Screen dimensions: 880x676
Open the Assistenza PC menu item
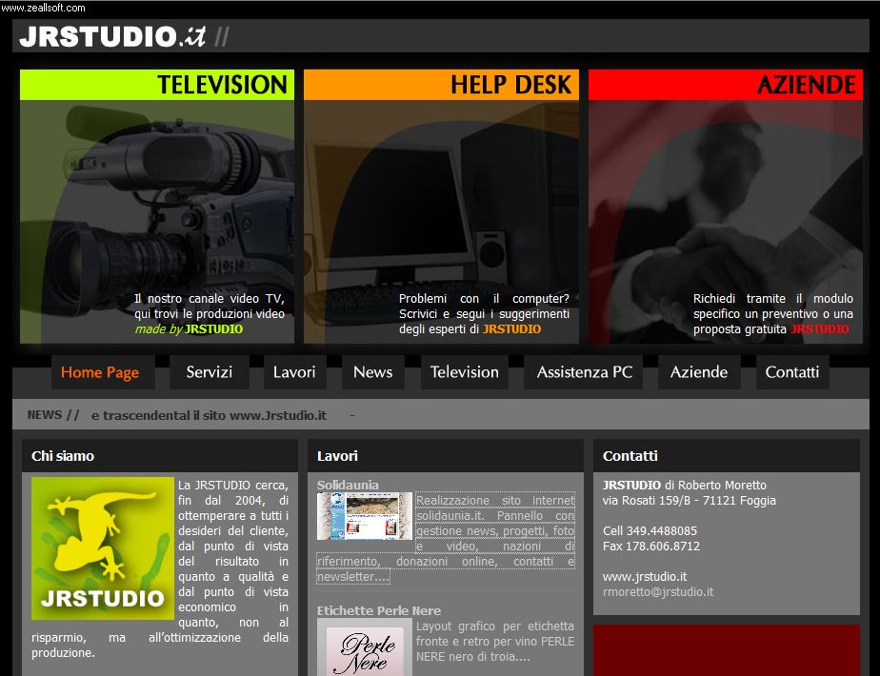[584, 372]
